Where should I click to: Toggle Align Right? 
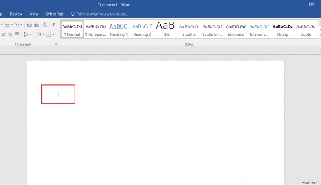pyautogui.click(x=10, y=34)
